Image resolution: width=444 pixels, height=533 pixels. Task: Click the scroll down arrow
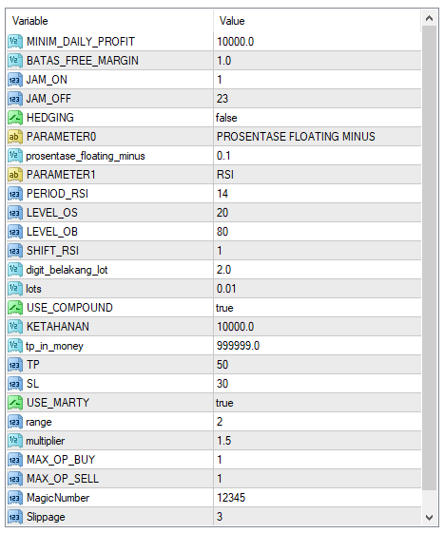[x=430, y=518]
